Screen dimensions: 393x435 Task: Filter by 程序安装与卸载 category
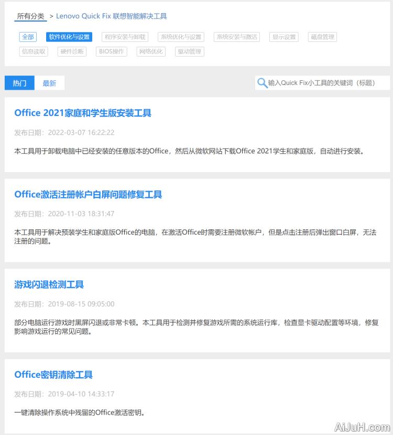point(125,37)
